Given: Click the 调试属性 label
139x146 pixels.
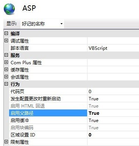Looking at the screenshot, I should pos(20,41).
